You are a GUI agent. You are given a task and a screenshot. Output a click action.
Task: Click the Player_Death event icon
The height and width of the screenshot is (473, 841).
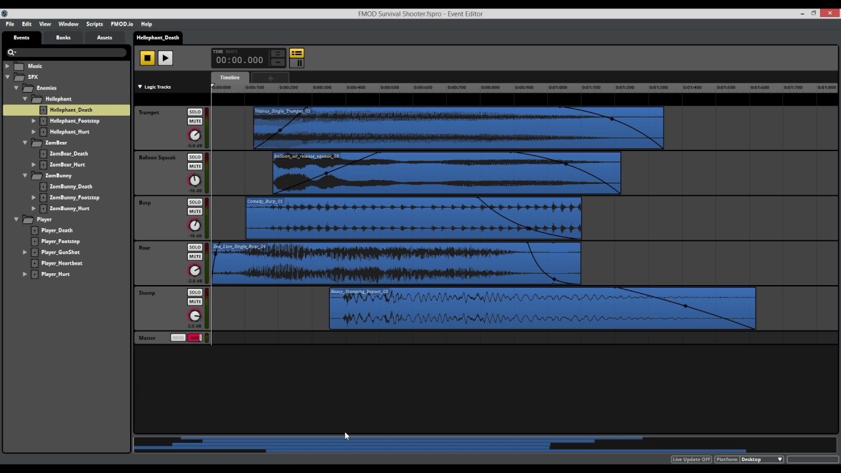(35, 231)
